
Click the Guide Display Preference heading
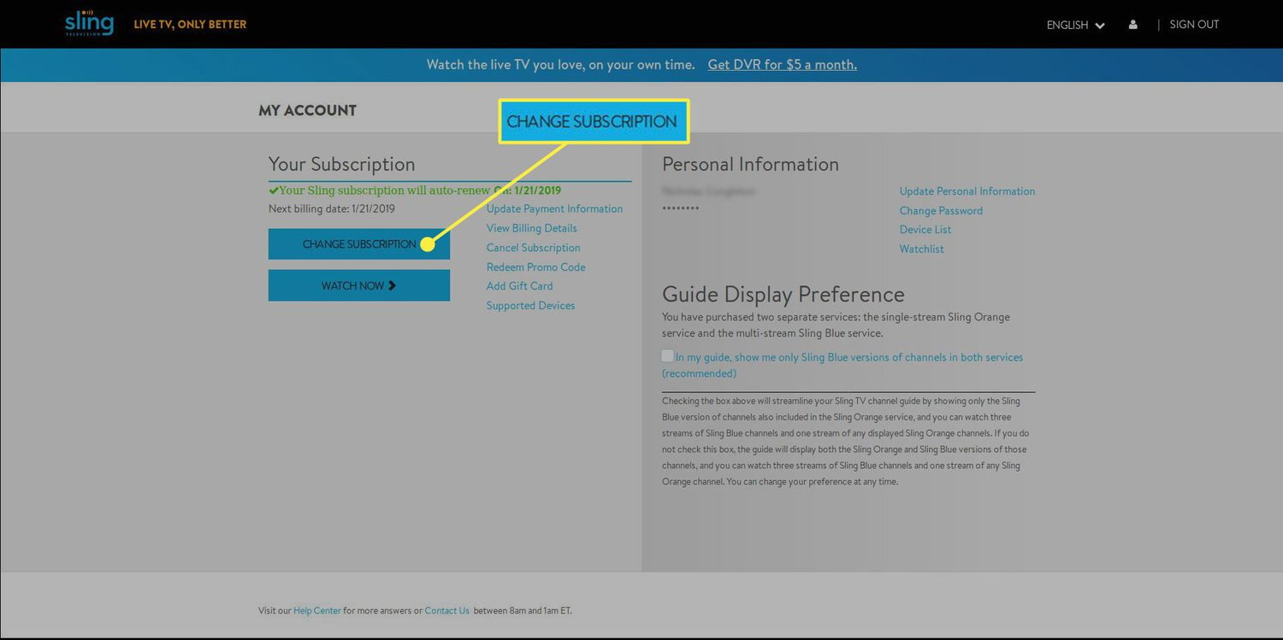click(x=783, y=294)
